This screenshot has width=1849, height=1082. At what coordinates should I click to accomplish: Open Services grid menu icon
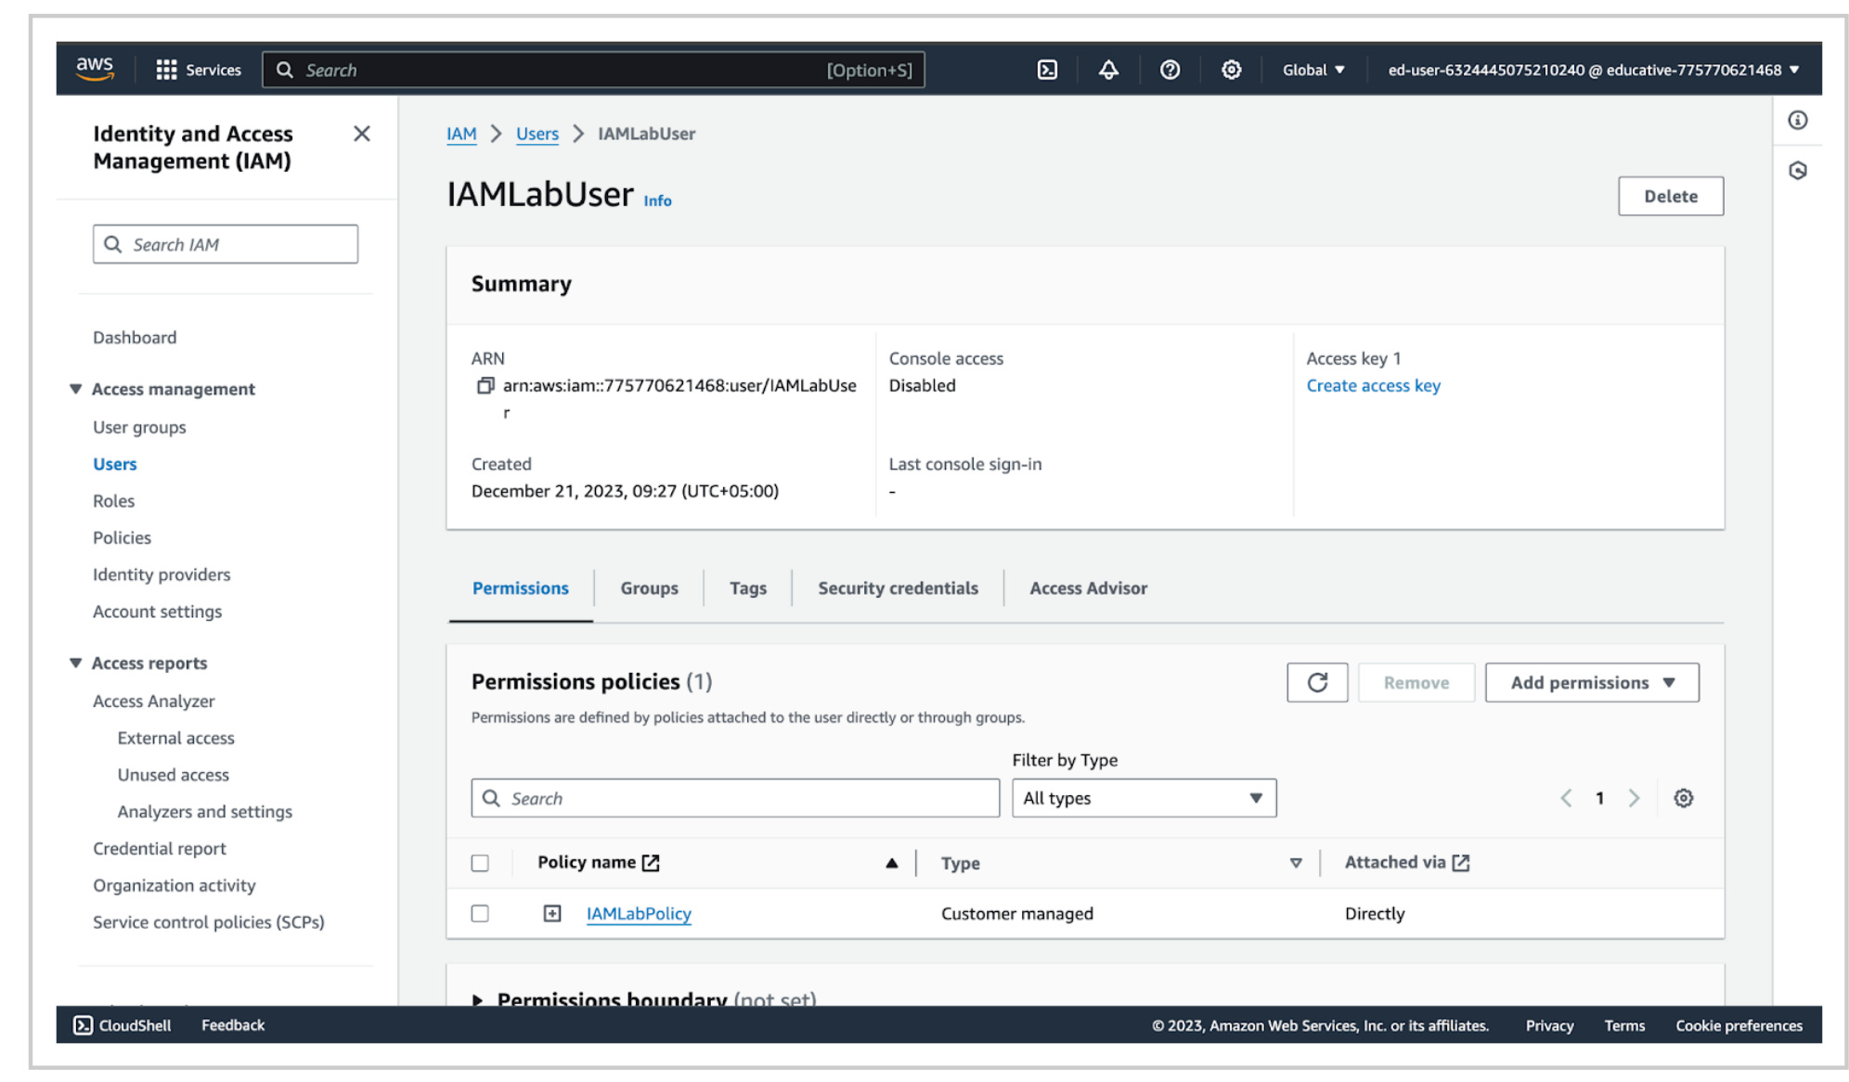pos(166,70)
